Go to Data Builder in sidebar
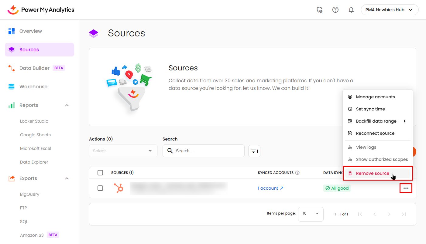This screenshot has width=426, height=244. 34,68
